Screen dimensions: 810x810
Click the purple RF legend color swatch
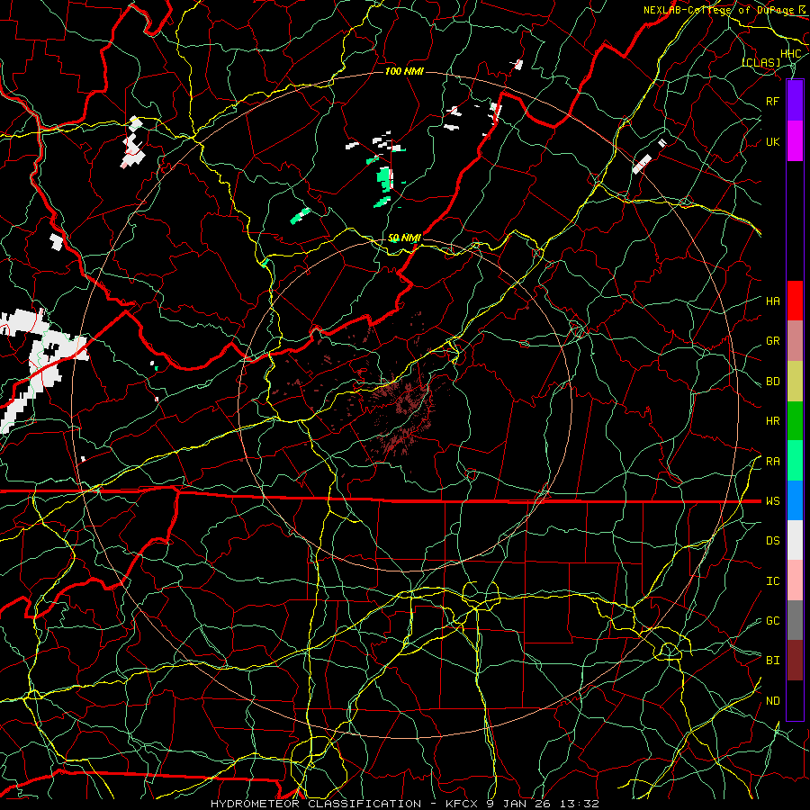[x=795, y=101]
